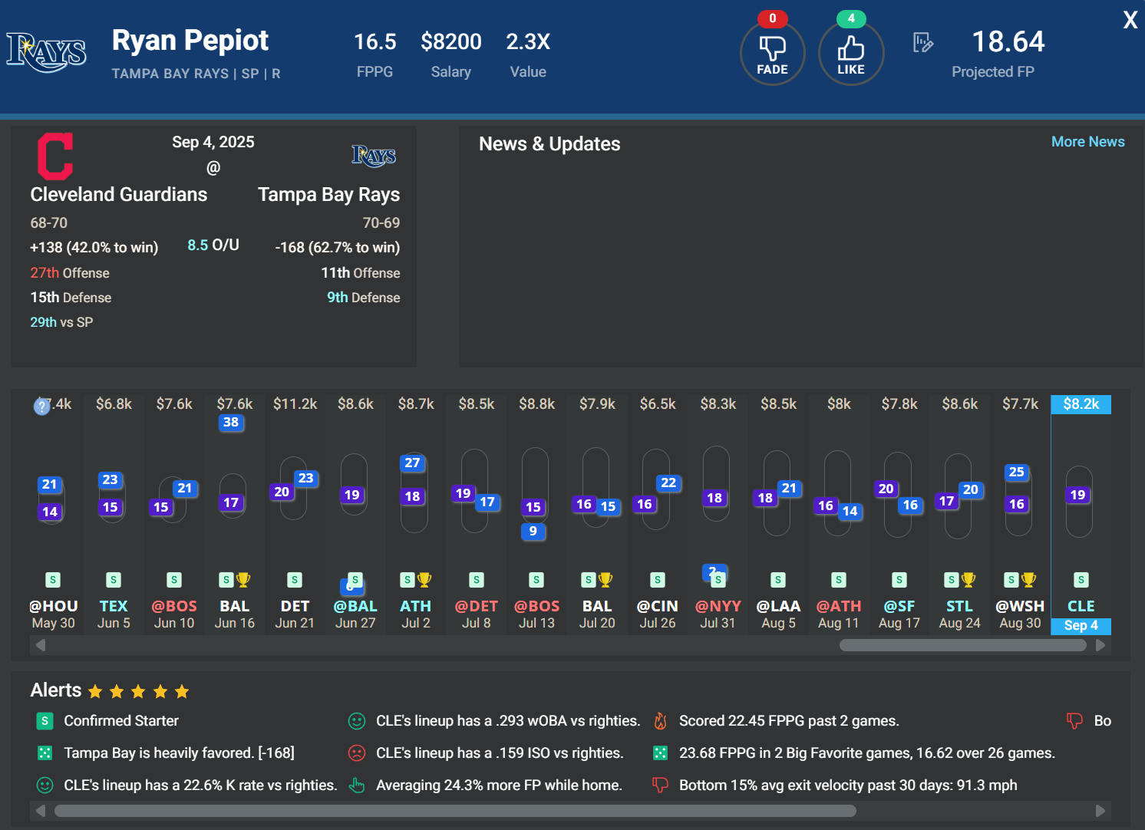Click the 8.5 O/U text
This screenshot has width=1145, height=830.
213,245
